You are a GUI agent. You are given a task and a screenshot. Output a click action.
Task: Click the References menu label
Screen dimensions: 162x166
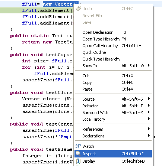coord(93,129)
